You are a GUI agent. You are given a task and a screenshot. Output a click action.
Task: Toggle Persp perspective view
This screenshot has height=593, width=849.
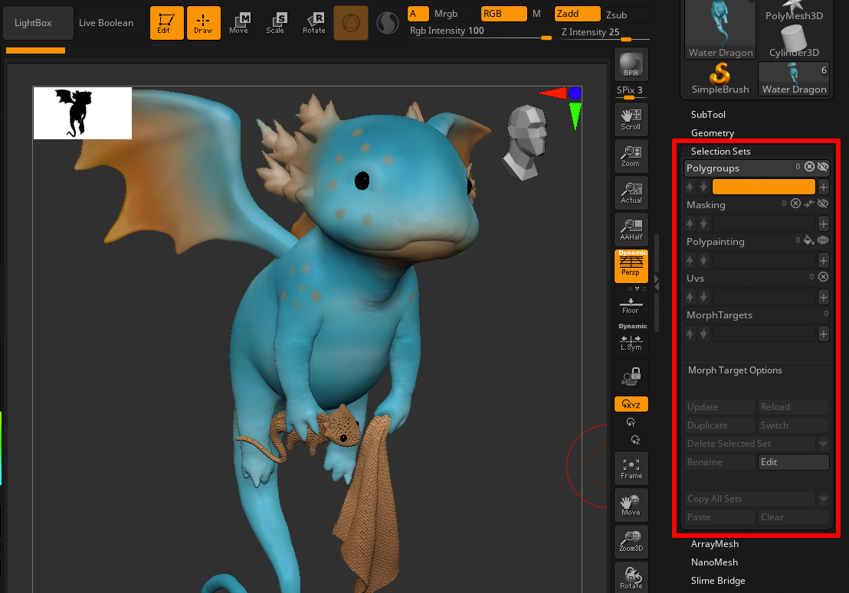click(631, 266)
